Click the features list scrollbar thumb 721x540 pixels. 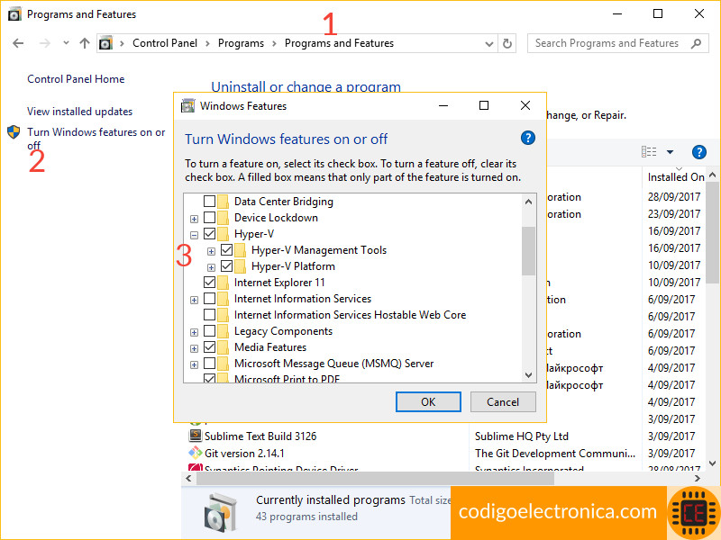(x=528, y=251)
